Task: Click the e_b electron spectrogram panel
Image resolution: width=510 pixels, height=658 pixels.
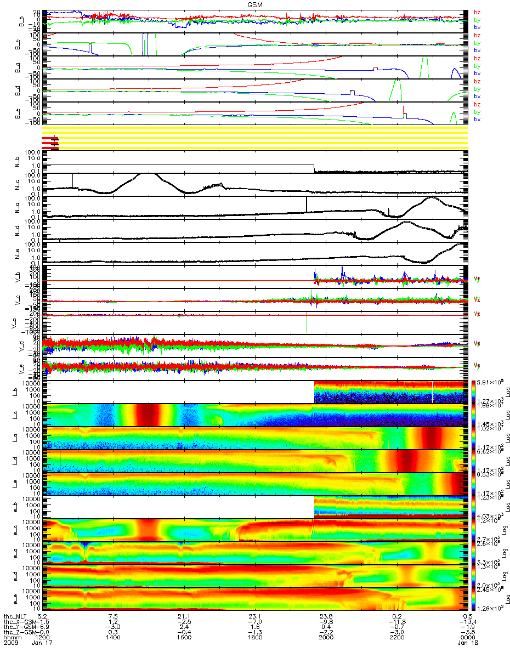Action: (255, 507)
